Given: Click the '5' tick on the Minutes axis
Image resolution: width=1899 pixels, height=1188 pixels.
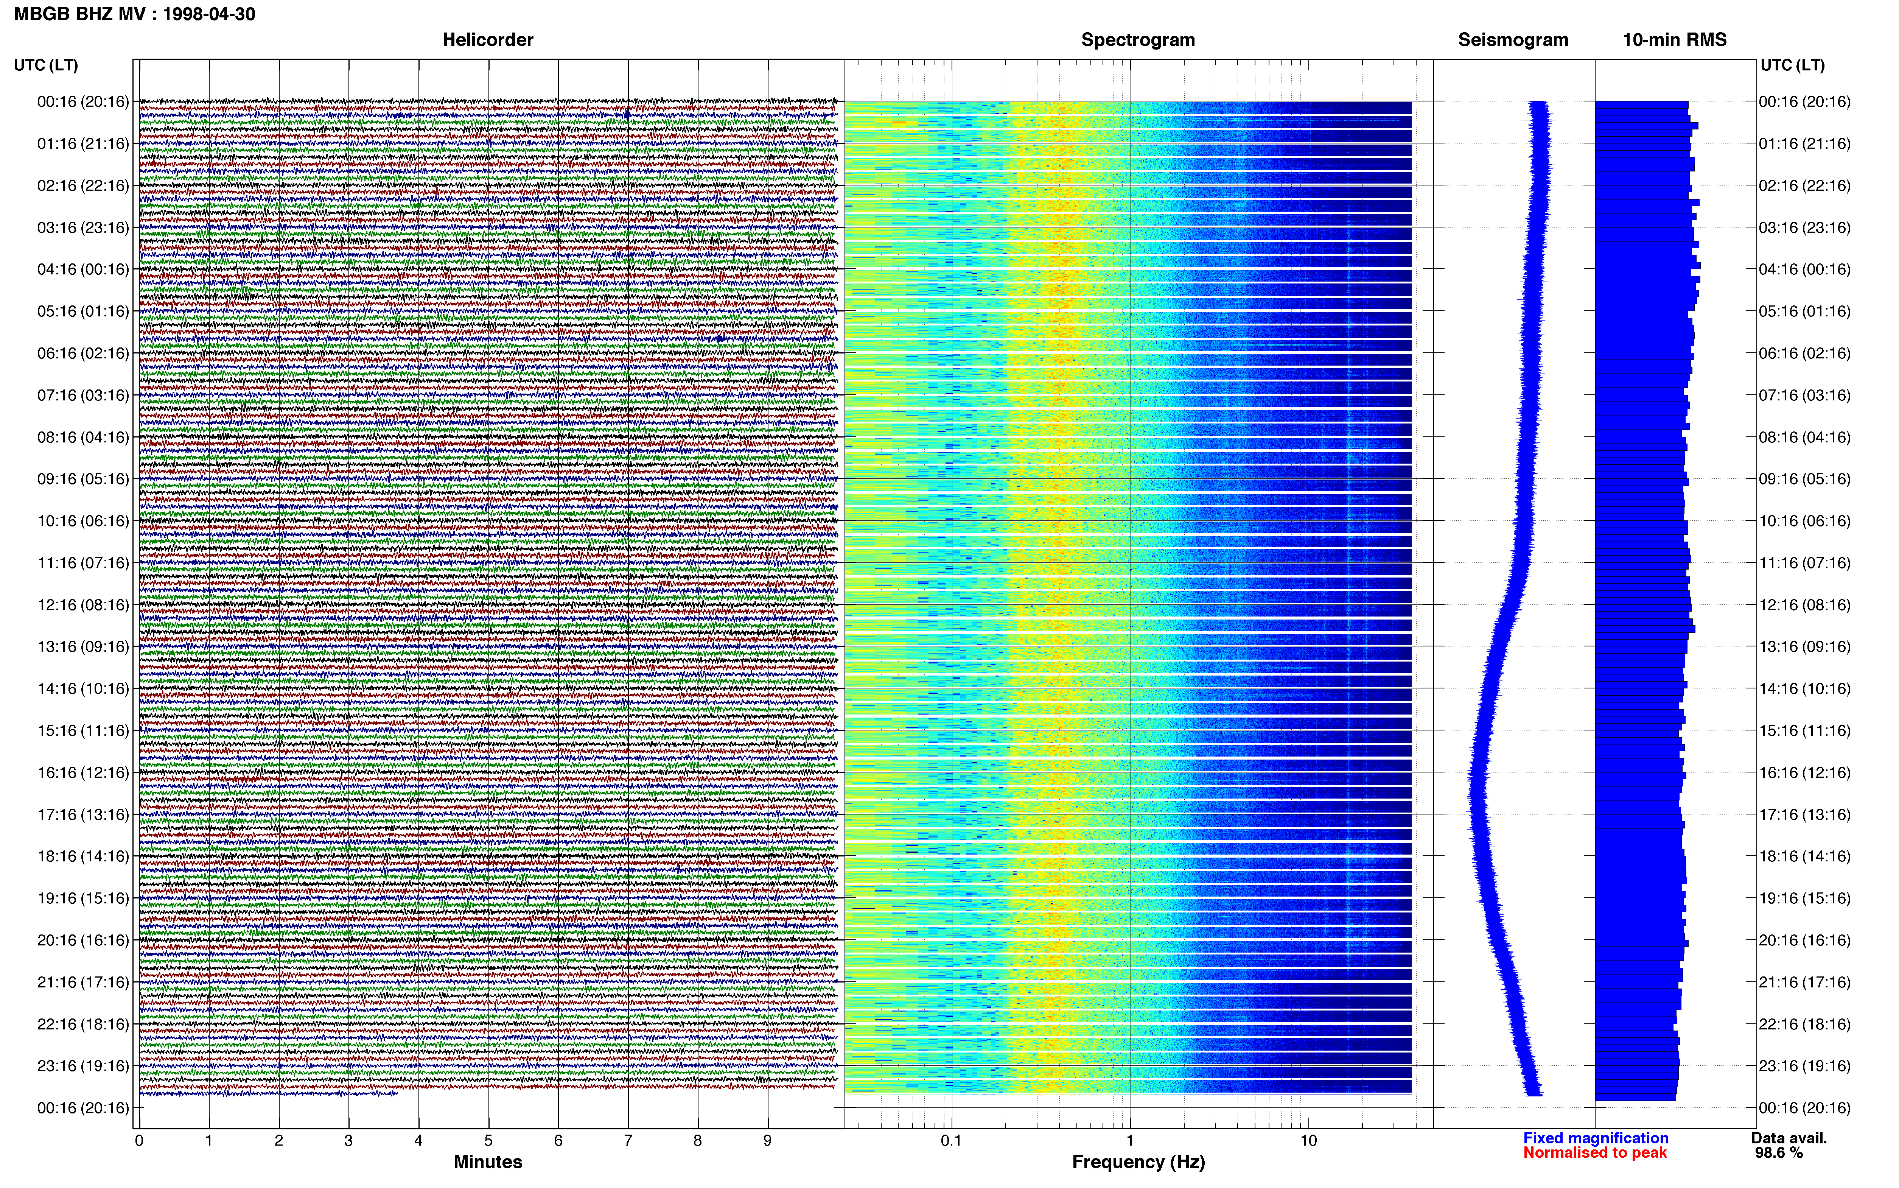Looking at the screenshot, I should click(488, 1141).
